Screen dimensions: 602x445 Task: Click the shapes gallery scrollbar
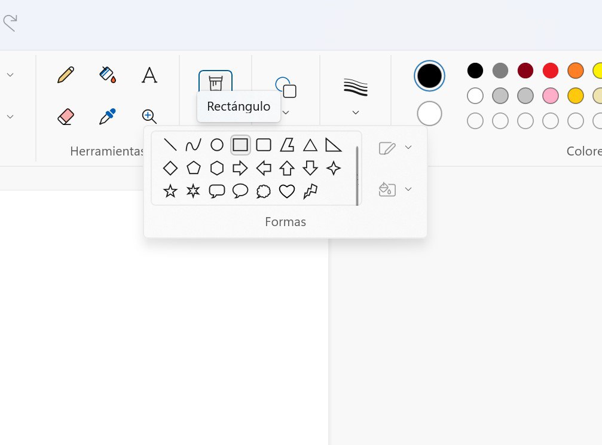point(357,175)
